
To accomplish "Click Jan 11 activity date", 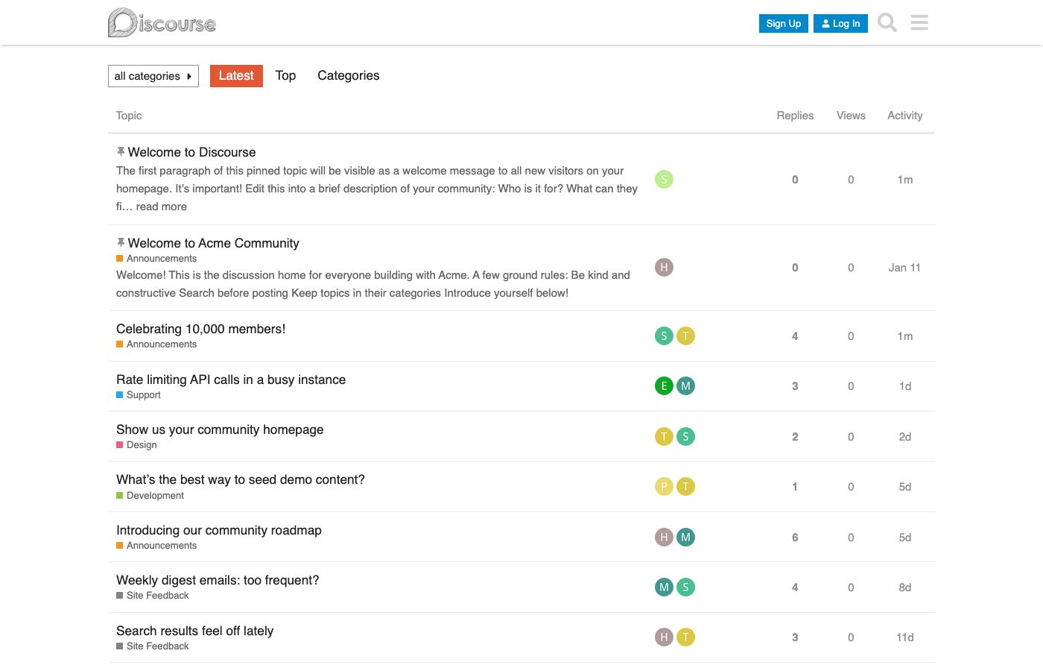I will point(904,268).
